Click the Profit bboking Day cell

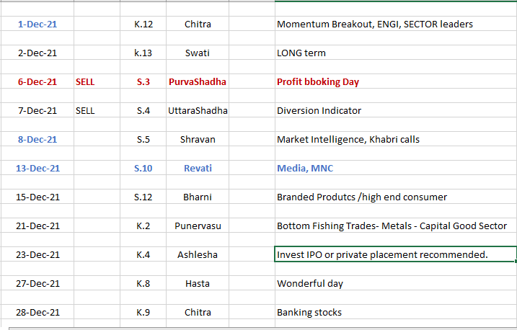coord(396,81)
